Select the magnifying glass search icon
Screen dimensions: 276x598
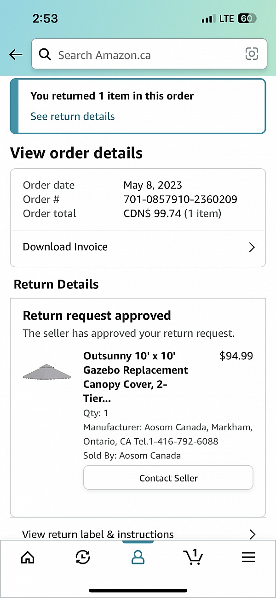point(45,54)
